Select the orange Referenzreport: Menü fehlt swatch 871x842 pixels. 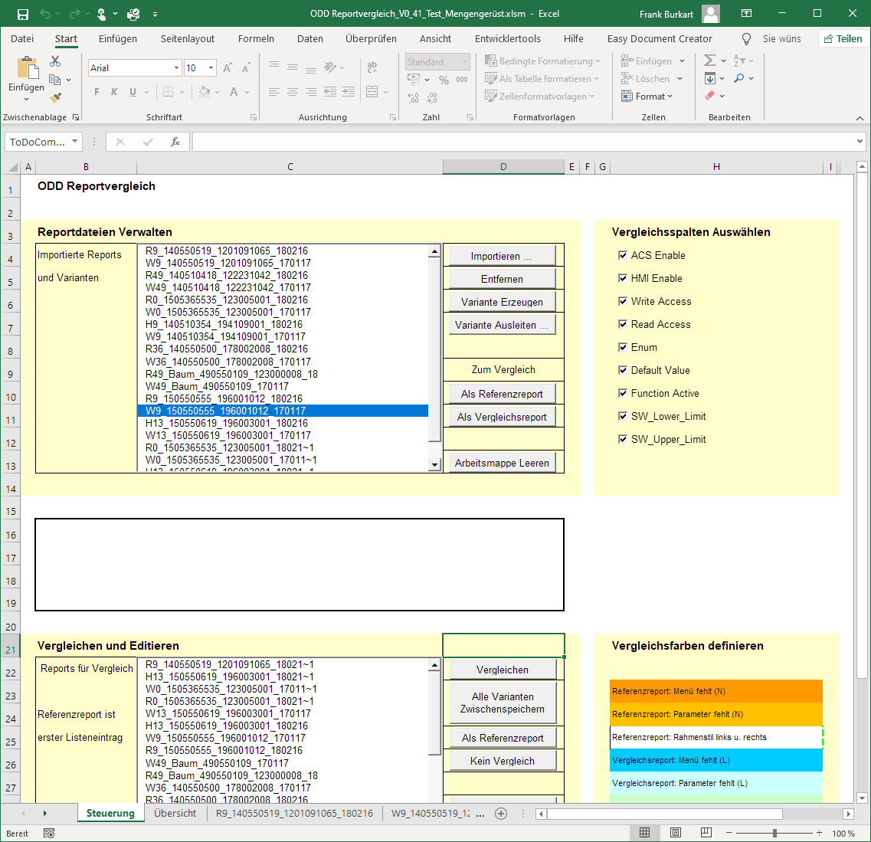click(715, 690)
